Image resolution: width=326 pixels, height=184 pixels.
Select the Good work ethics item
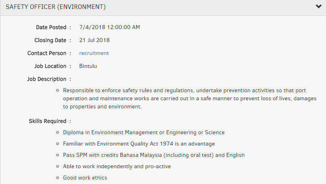(85, 178)
